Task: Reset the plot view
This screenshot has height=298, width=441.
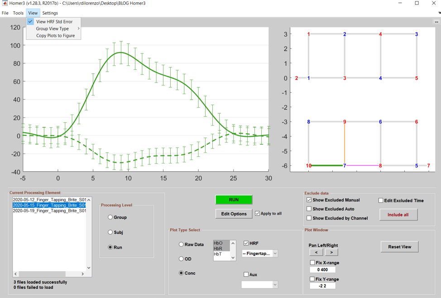Action: (x=399, y=247)
